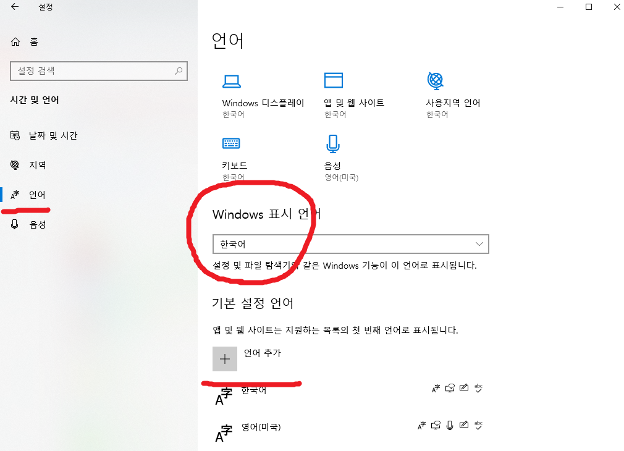624x451 pixels.
Task: Click the plus button to add language
Action: (x=225, y=359)
